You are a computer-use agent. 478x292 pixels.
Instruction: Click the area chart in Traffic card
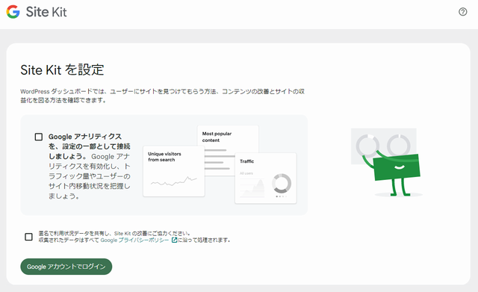252,187
